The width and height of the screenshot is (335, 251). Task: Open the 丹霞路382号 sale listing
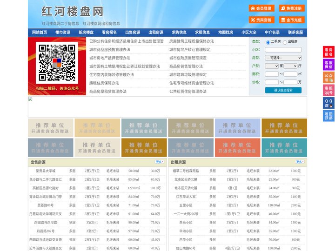pos(46,231)
